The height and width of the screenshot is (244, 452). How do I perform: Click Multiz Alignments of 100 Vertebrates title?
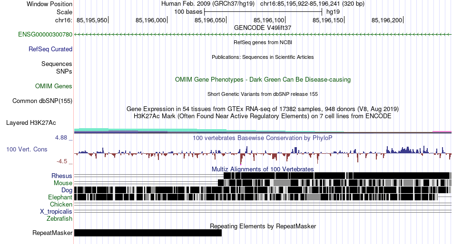click(263, 169)
